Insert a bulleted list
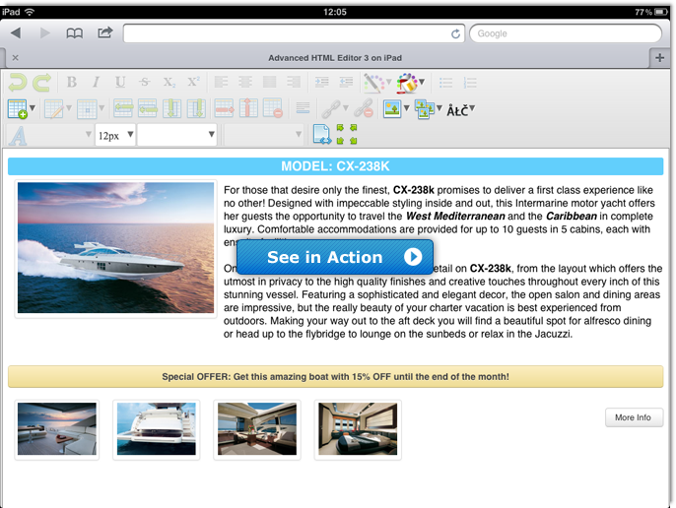This screenshot has height=508, width=676. point(445,83)
